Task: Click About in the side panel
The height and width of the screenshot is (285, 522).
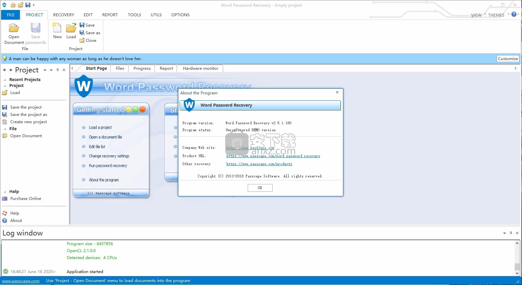Action: click(12, 221)
